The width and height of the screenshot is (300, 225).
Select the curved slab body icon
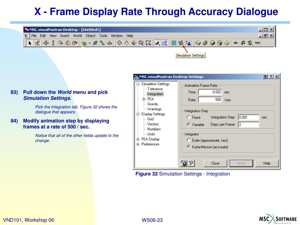[227, 43]
